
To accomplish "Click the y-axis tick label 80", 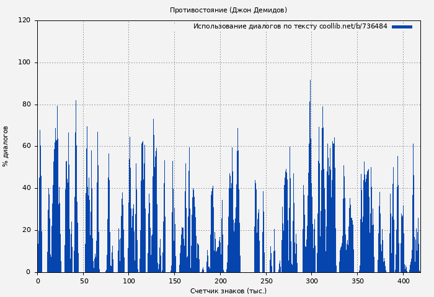I will point(26,105).
